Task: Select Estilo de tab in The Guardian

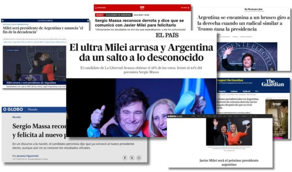Action: pos(246,91)
